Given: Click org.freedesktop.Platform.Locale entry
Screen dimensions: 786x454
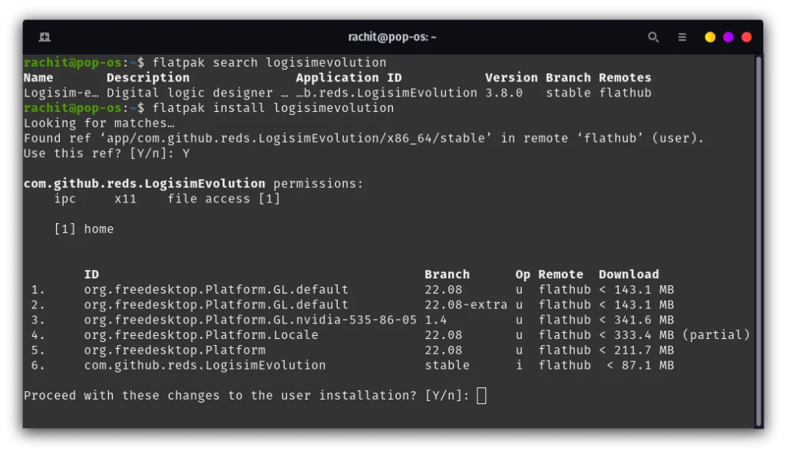Looking at the screenshot, I should (x=201, y=334).
